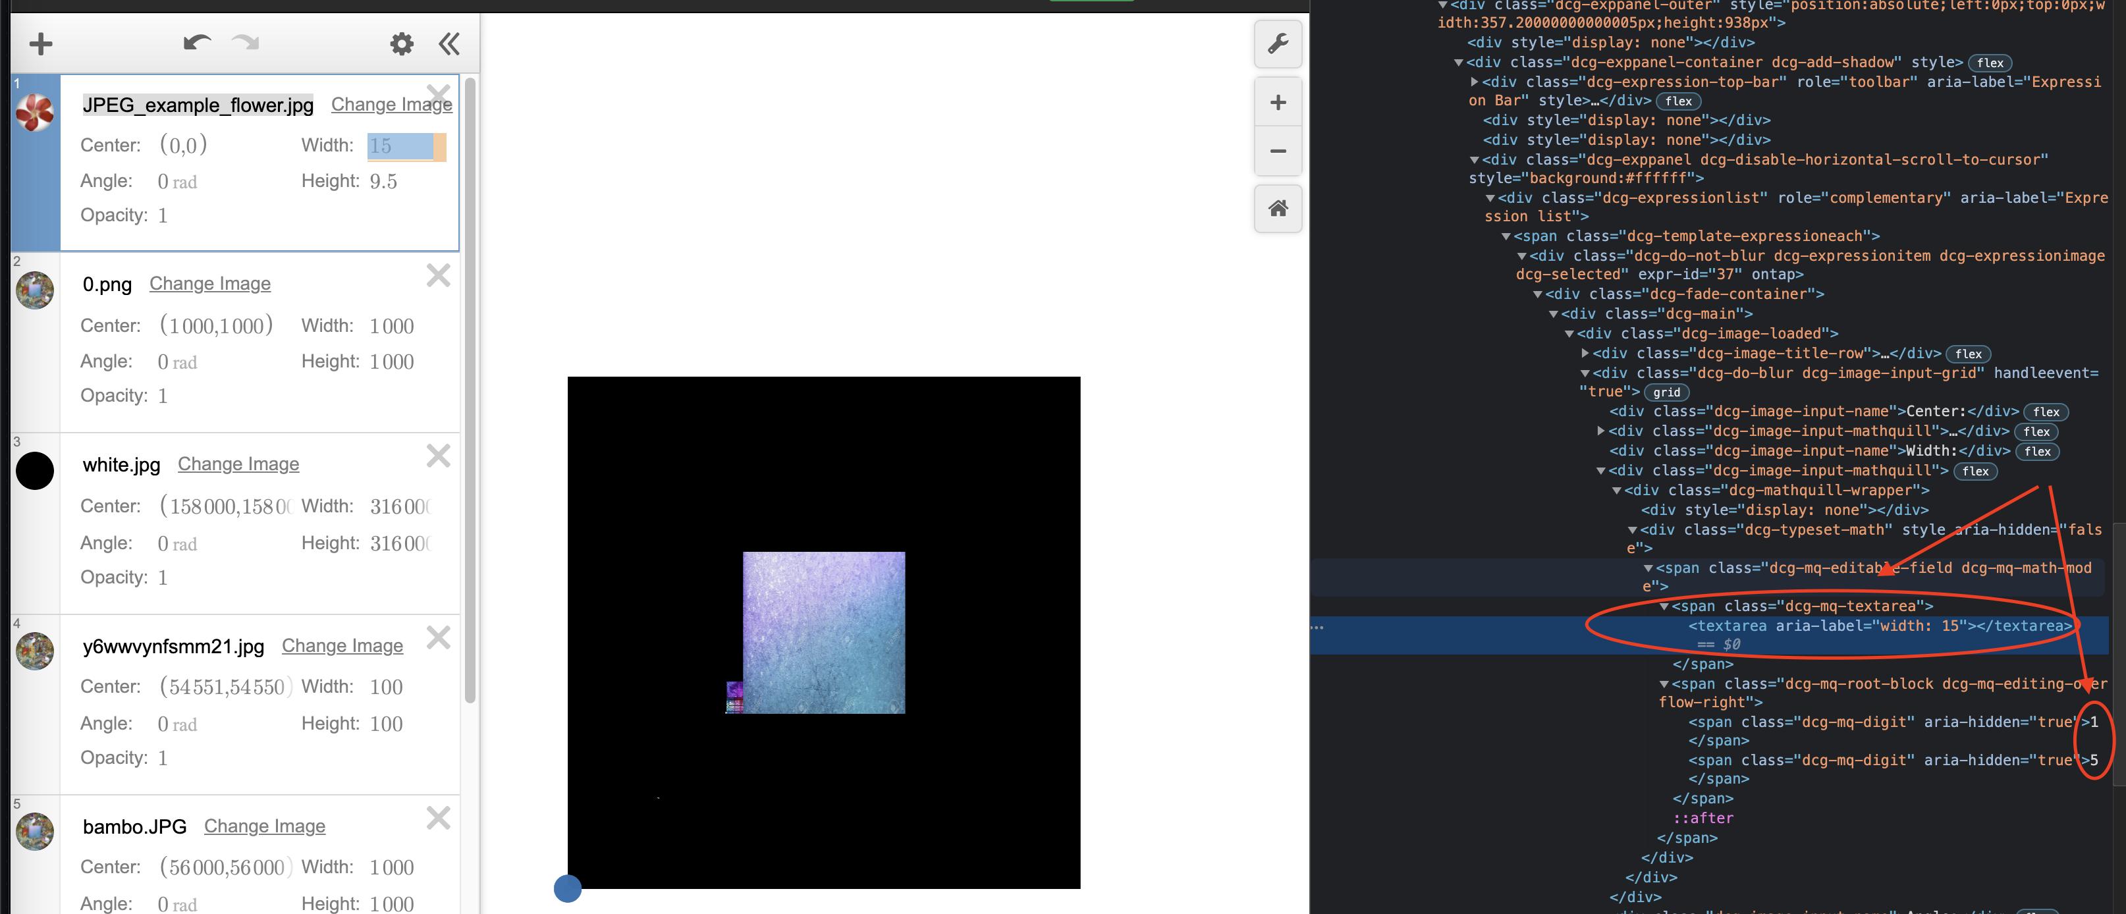2126x914 pixels.
Task: Change Image link for 0.png
Action: [x=209, y=284]
